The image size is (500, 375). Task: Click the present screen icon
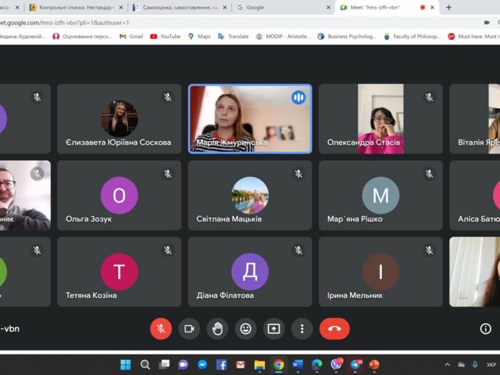274,329
